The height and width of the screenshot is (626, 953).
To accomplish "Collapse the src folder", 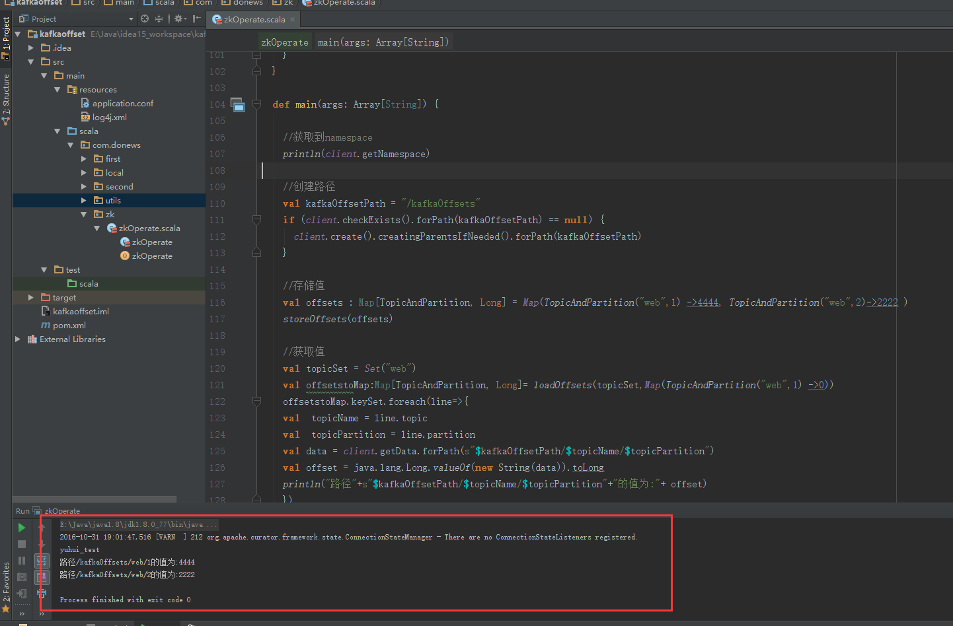I will click(x=31, y=61).
